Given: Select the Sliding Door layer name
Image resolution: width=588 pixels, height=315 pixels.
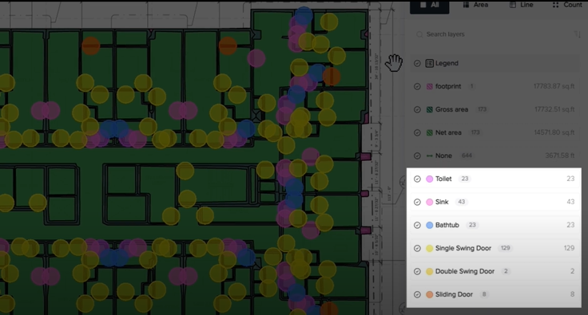Looking at the screenshot, I should click(454, 295).
